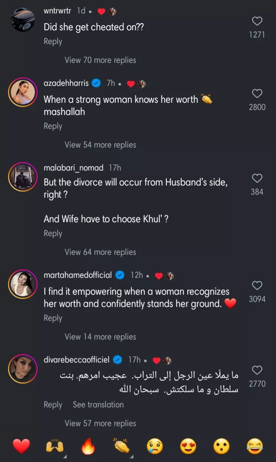Send the fire emoji reaction

click(x=88, y=446)
